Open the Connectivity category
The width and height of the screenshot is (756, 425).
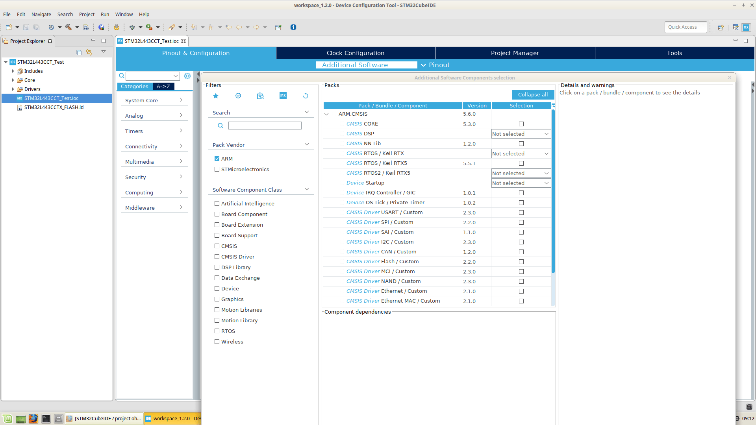(154, 146)
